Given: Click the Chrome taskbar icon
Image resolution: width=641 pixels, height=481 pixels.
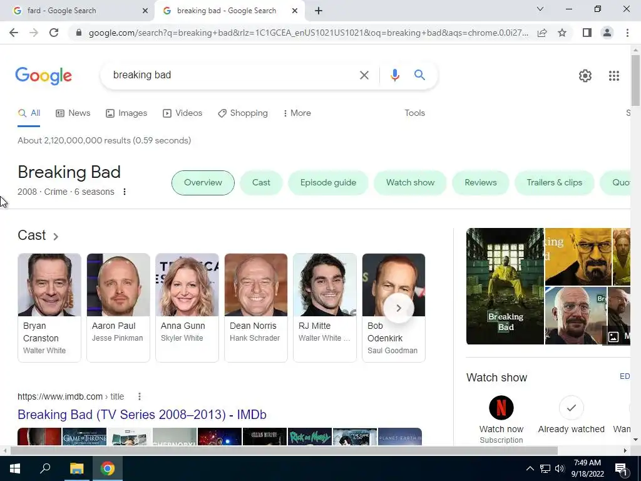Looking at the screenshot, I should (108, 468).
